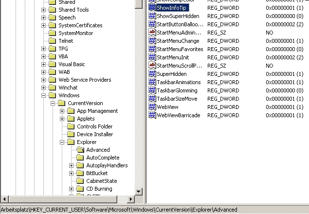Image resolution: width=309 pixels, height=214 pixels.
Task: Click the NO data of StartMenuAdmin...
Action: (270, 33)
